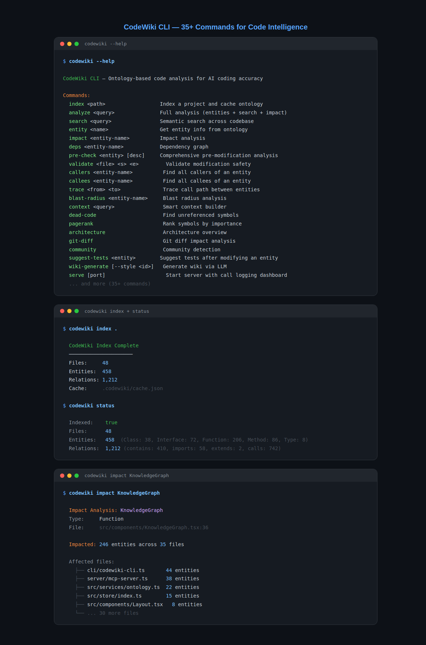Click the green dot in the impact KnowledgeGraph window
Screen dimensions: 426x645
pos(77,475)
